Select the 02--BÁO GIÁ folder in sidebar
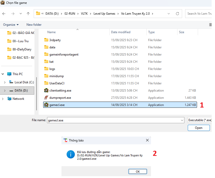The width and height of the screenshot is (215, 178). 21,33
